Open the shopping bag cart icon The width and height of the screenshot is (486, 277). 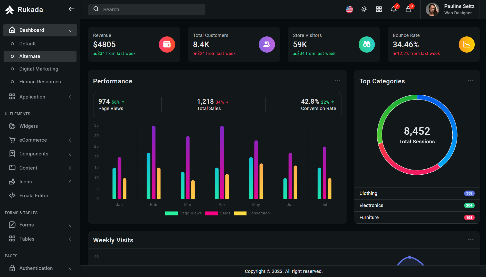[408, 9]
